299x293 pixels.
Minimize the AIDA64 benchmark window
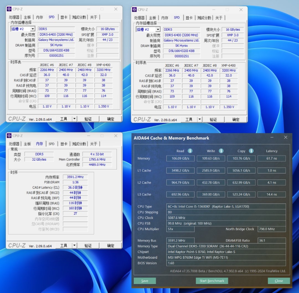[x=272, y=137]
